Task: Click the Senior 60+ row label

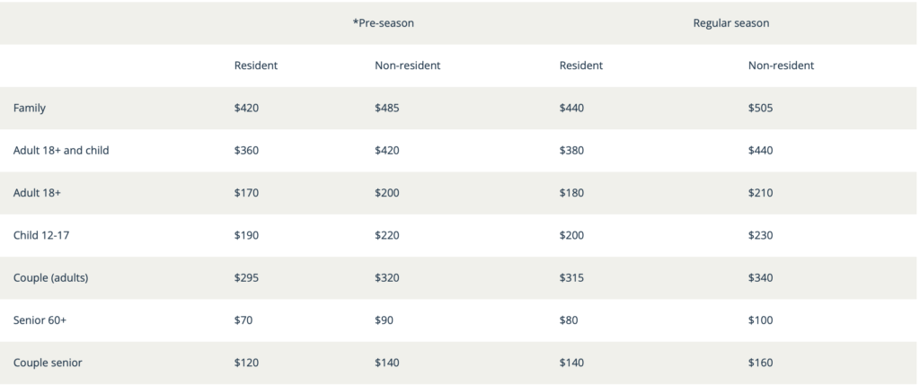Action: [x=40, y=320]
